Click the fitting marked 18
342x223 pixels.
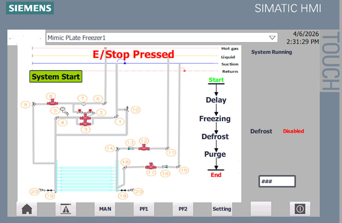[x=125, y=168]
